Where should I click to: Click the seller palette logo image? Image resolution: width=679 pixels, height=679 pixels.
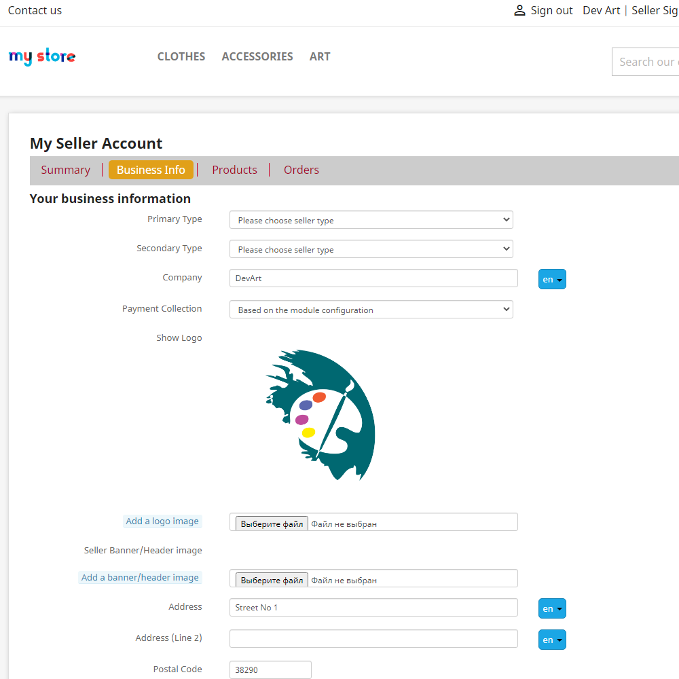tap(320, 415)
